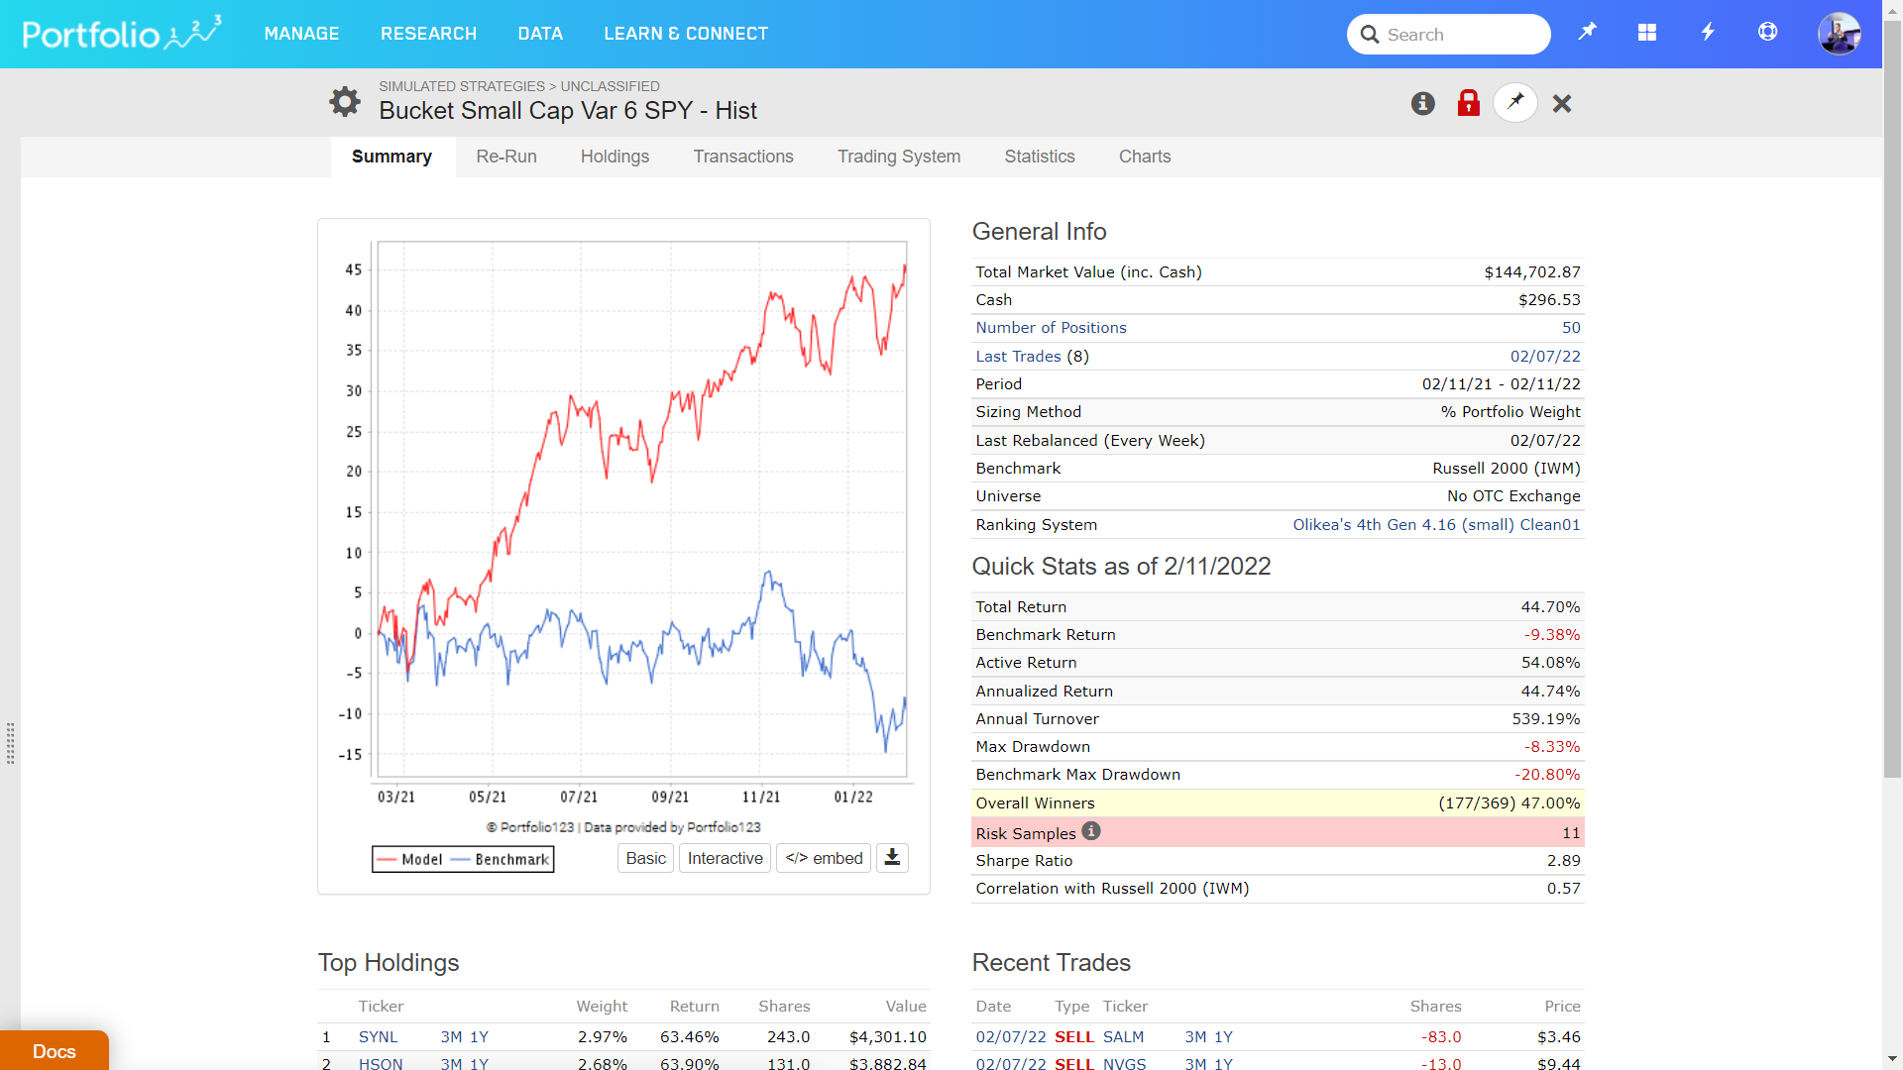Open user profile avatar menu

pos(1839,34)
